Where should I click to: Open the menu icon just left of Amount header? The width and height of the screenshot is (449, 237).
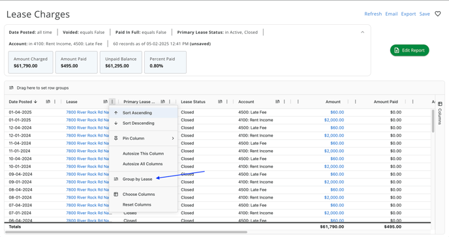[298, 101]
